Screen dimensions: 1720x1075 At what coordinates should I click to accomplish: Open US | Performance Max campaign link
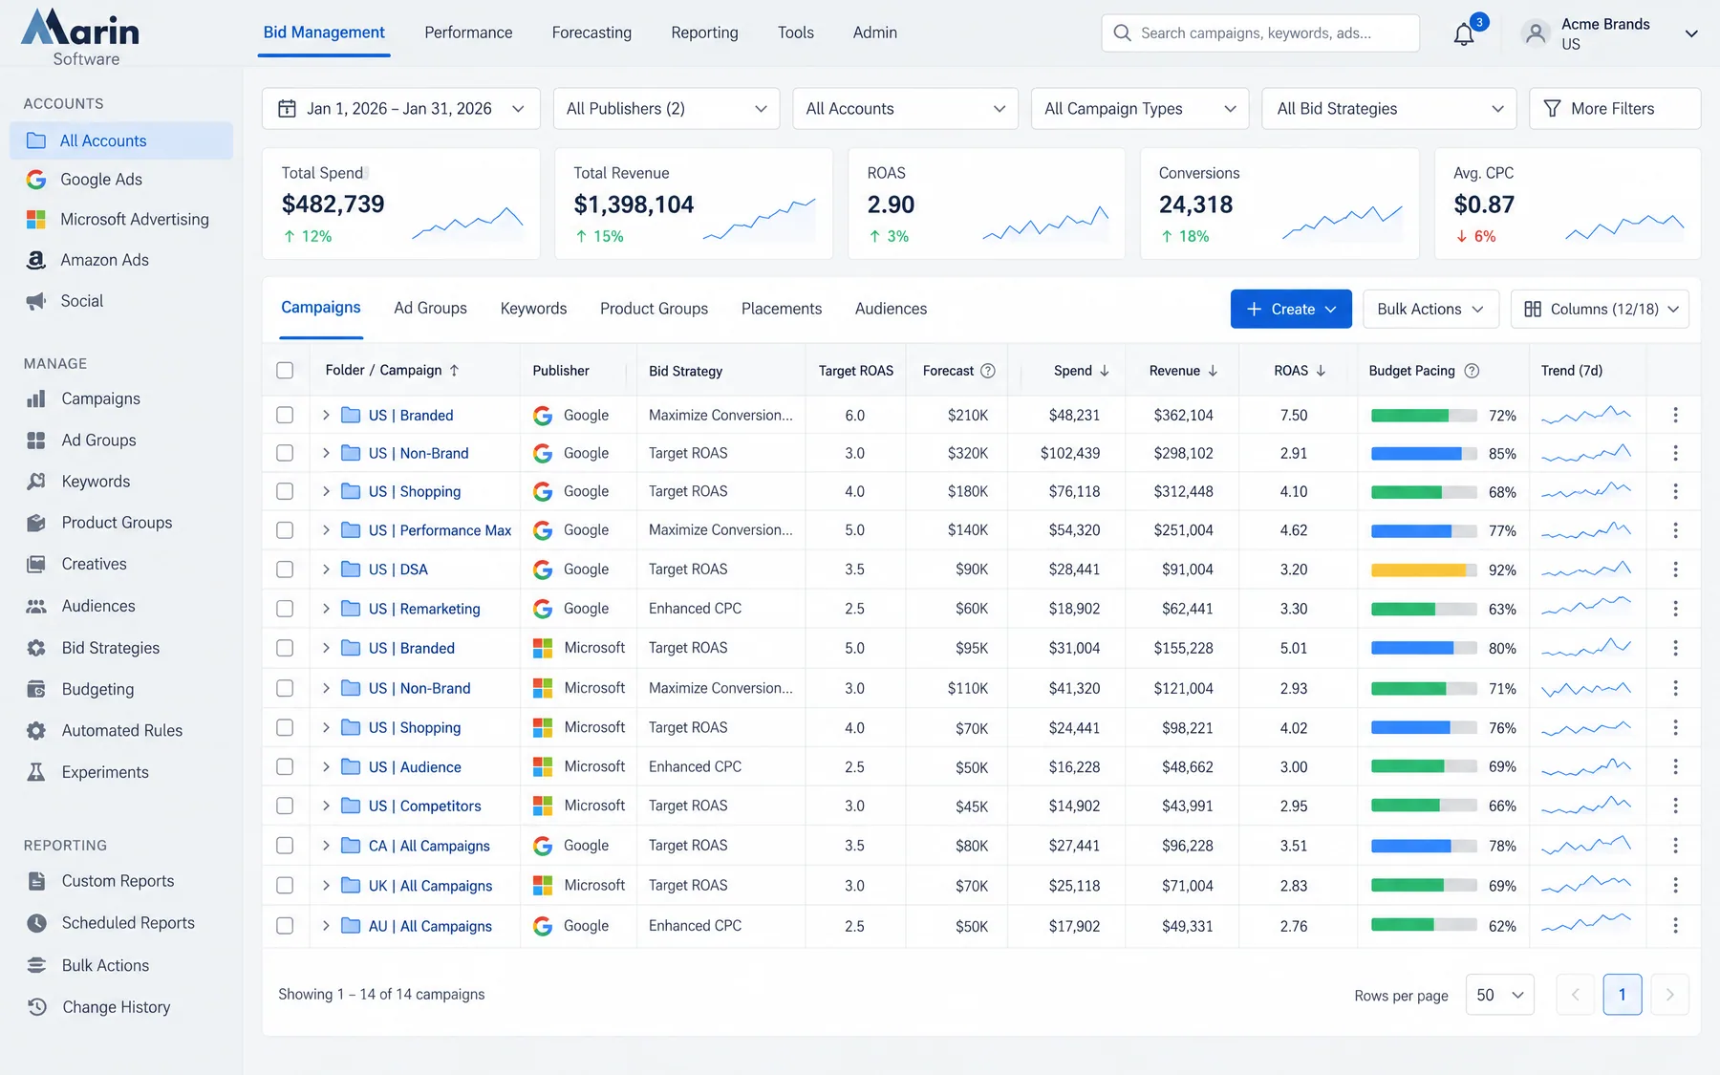(x=440, y=530)
